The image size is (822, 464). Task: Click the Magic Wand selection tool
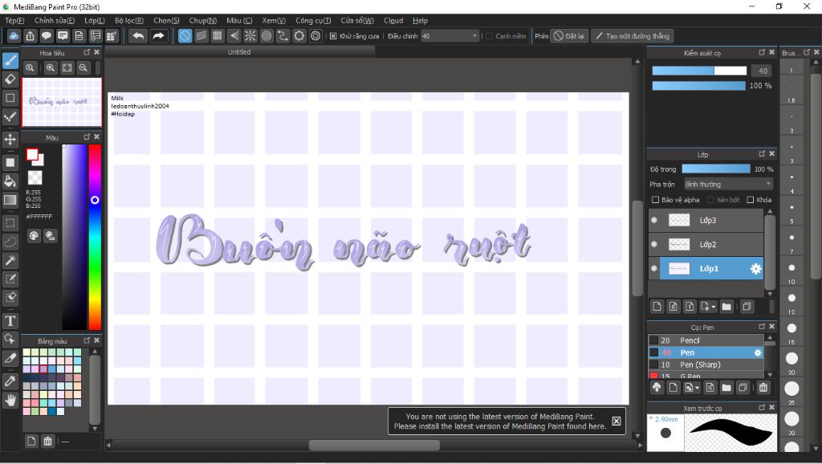pos(10,260)
